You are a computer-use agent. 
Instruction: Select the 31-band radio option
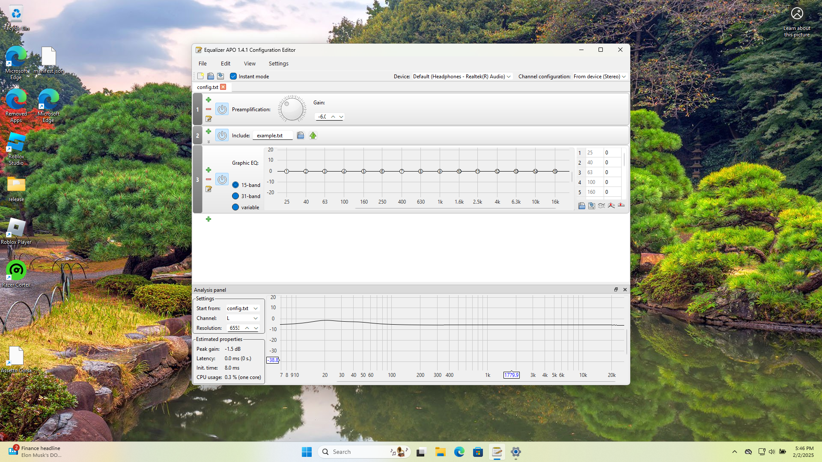tap(235, 196)
